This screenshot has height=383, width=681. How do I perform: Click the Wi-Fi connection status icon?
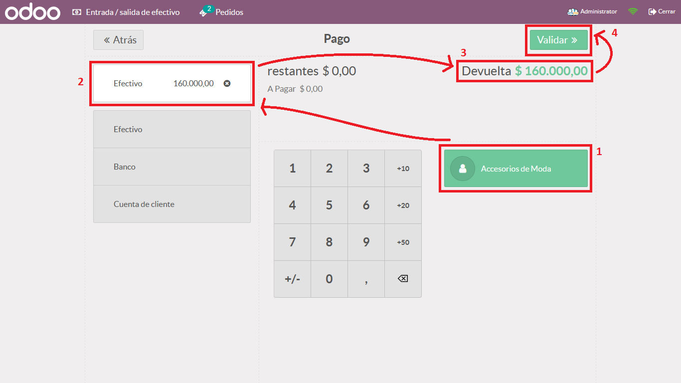633,11
